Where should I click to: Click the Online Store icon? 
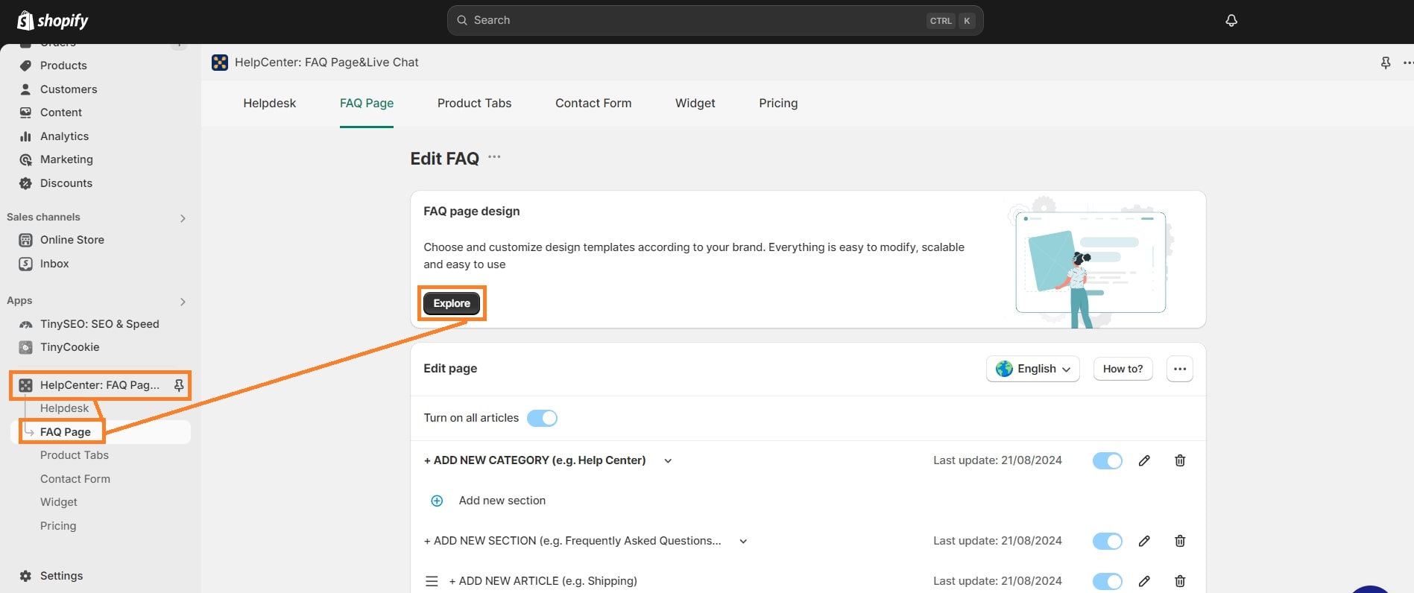tap(25, 240)
